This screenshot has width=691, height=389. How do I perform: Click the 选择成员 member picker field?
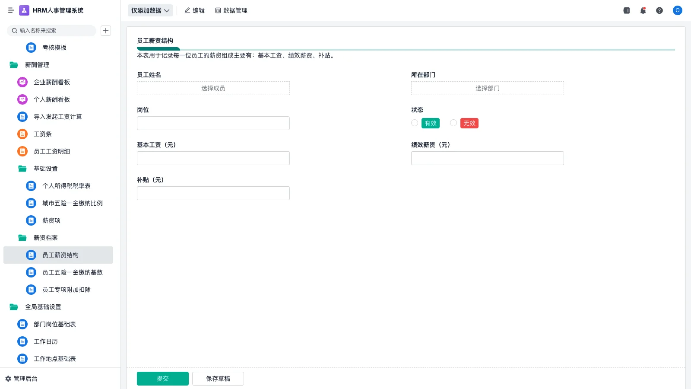(213, 88)
